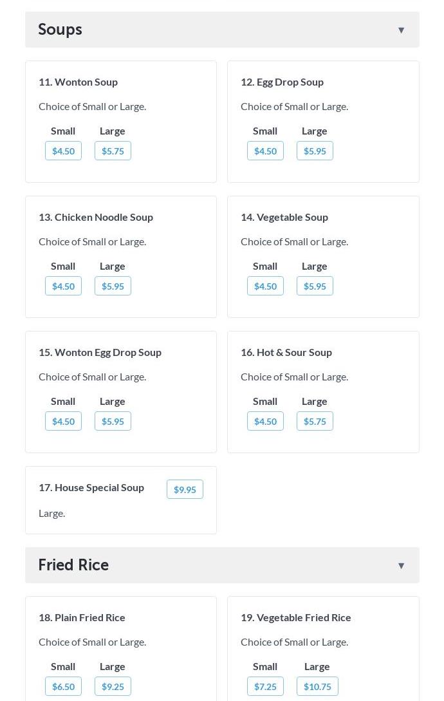The image size is (444, 701).
Task: Click the Soups category header
Action: click(60, 30)
